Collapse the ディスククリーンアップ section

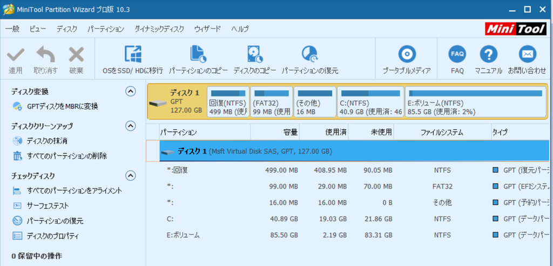point(131,125)
